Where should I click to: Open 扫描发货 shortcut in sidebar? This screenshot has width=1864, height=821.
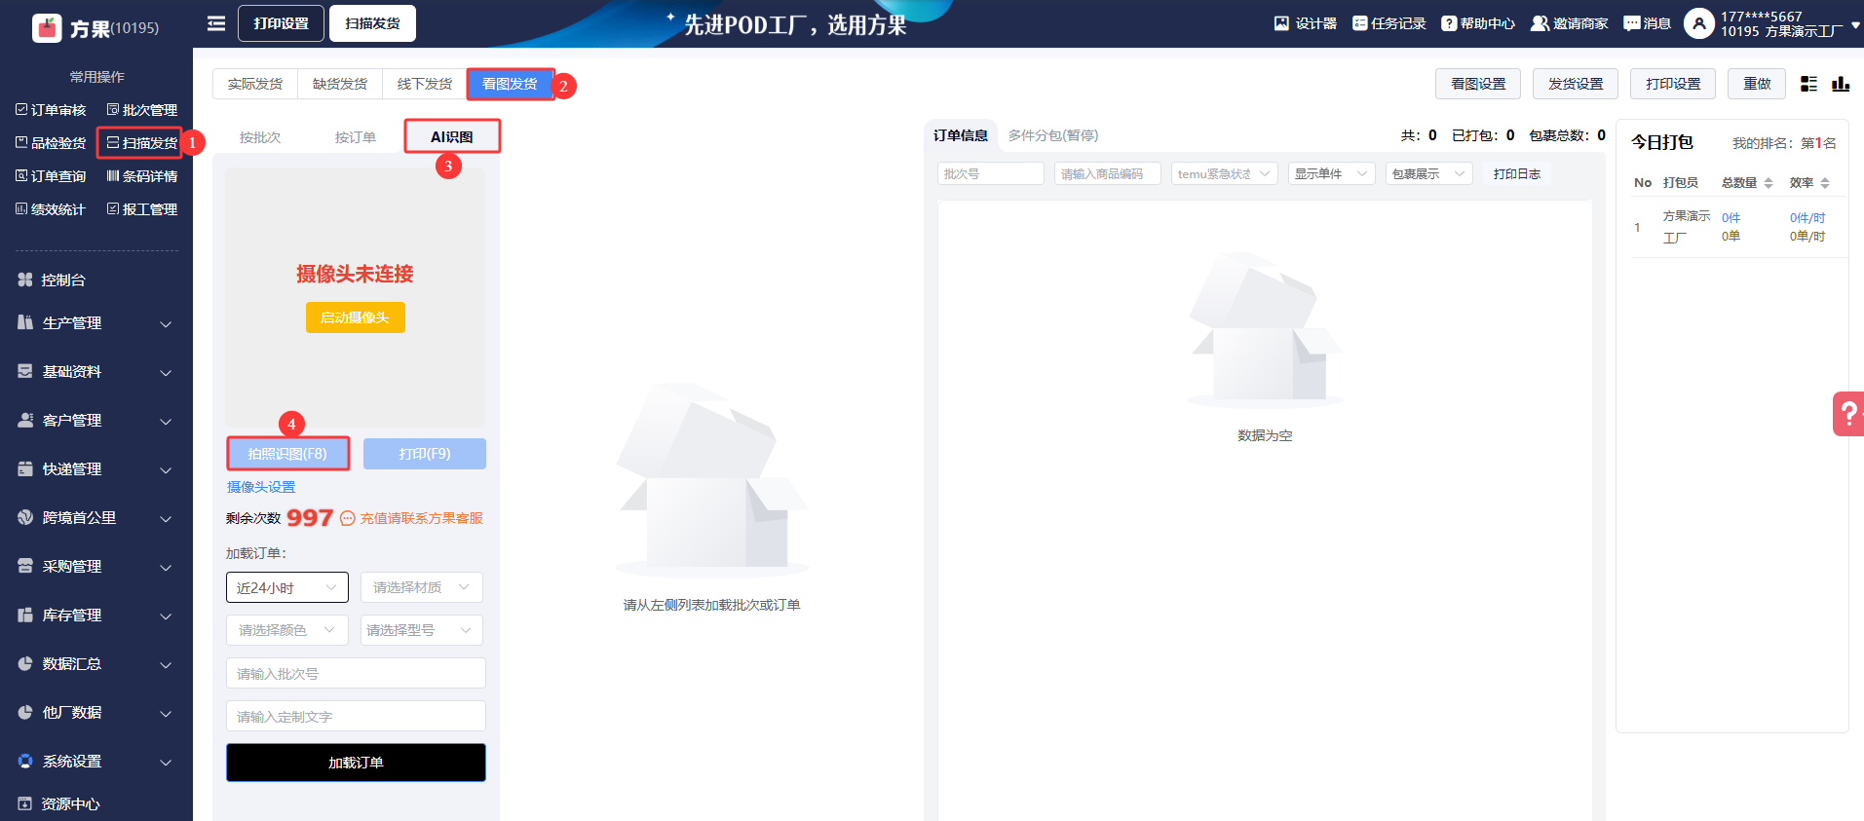[142, 143]
